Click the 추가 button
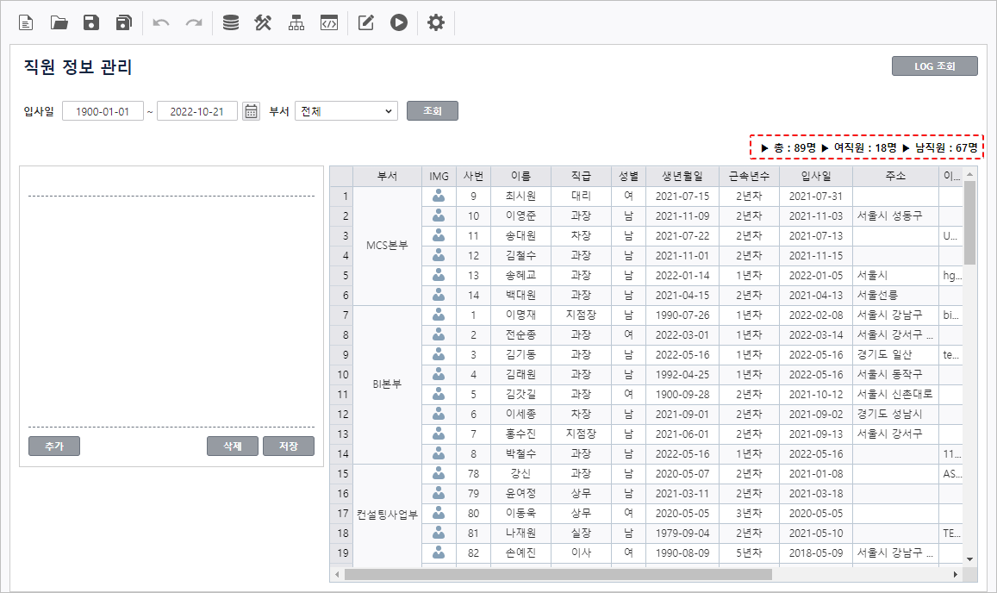The width and height of the screenshot is (997, 593). point(53,446)
